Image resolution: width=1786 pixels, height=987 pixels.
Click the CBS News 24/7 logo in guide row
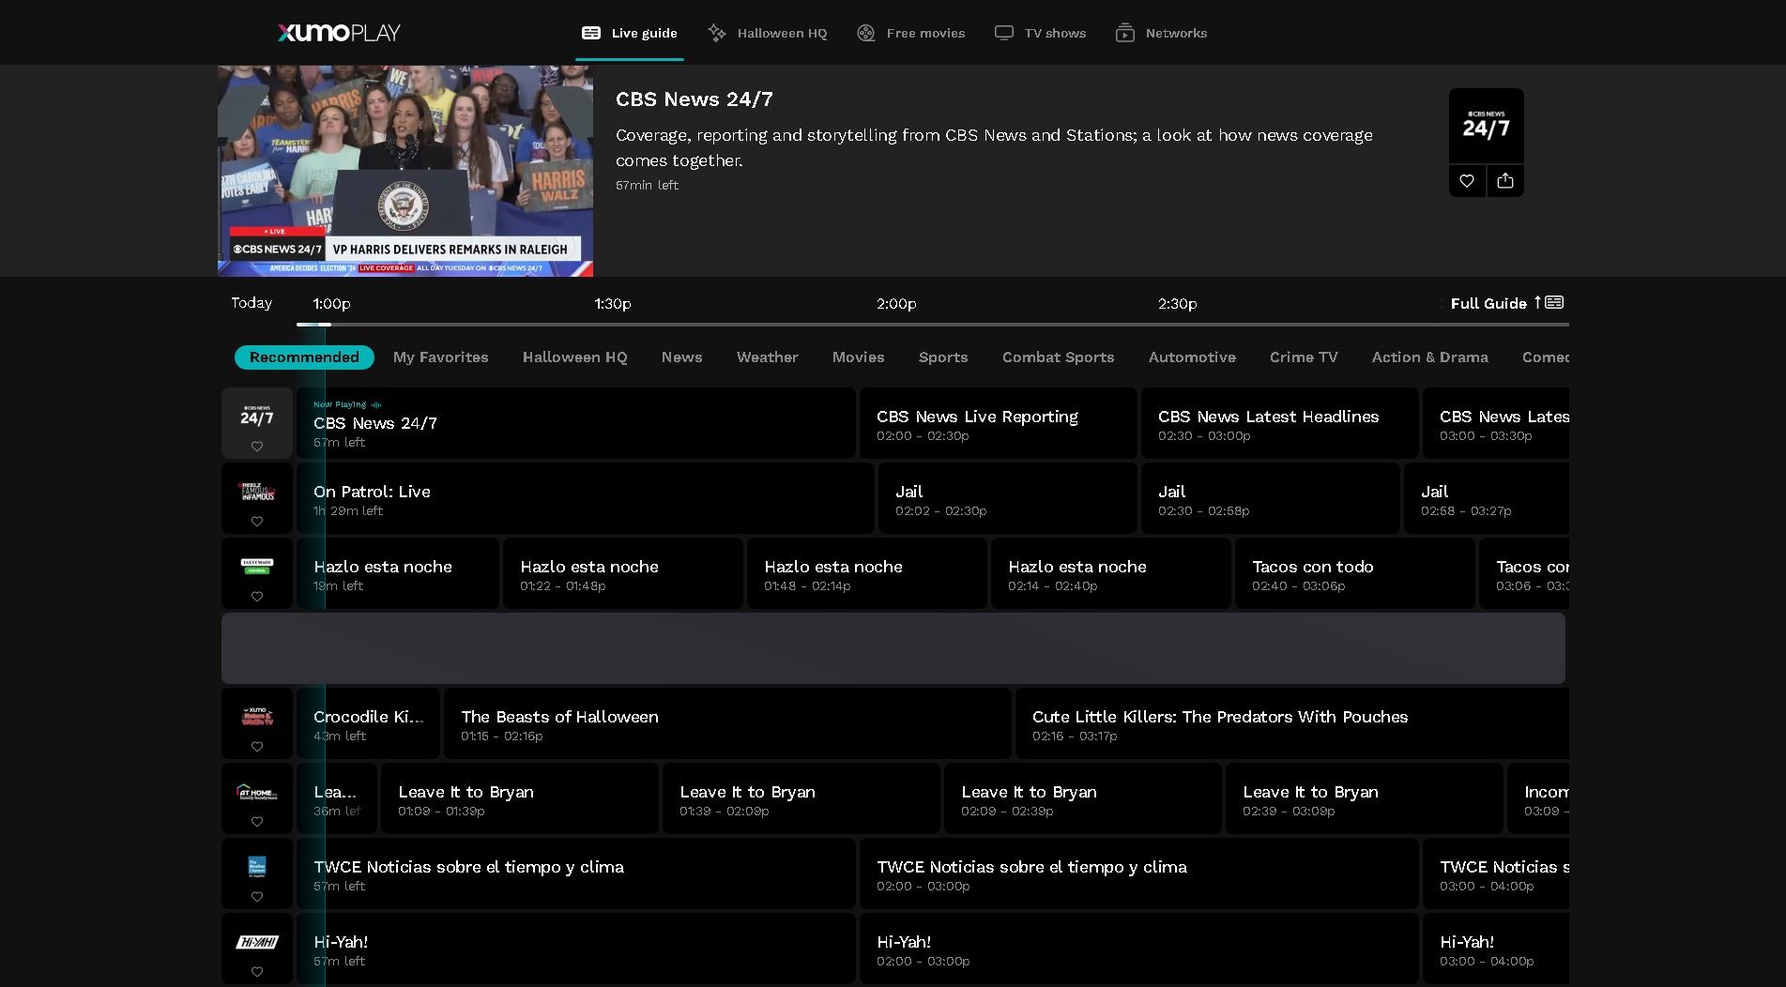(x=257, y=416)
